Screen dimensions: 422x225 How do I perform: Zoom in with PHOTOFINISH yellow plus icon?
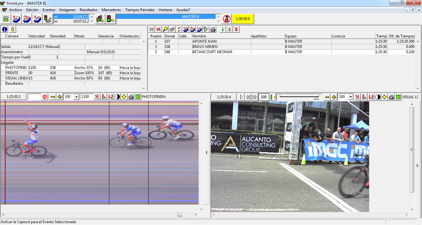[60, 97]
